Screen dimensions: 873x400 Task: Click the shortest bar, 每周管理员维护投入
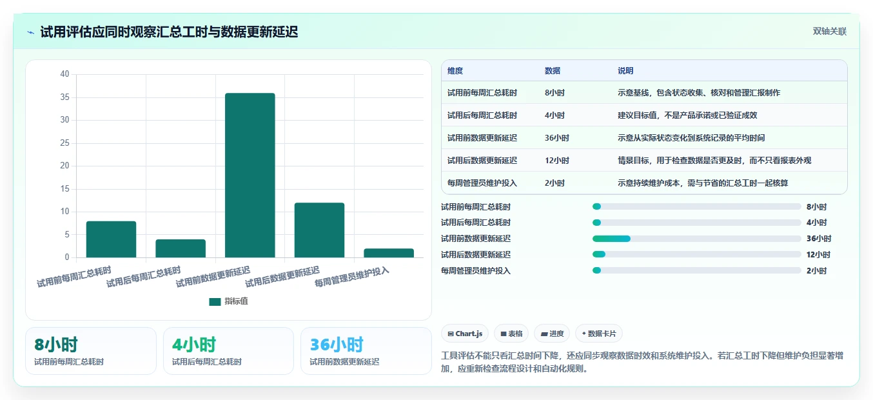[389, 253]
